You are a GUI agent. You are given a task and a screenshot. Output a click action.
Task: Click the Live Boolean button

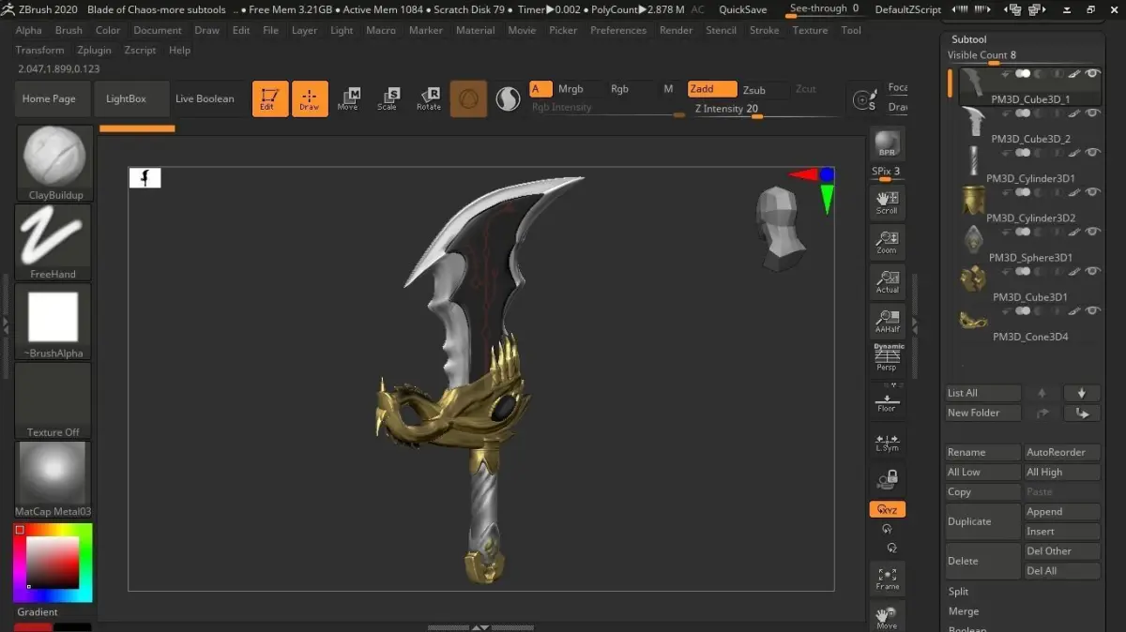tap(205, 98)
